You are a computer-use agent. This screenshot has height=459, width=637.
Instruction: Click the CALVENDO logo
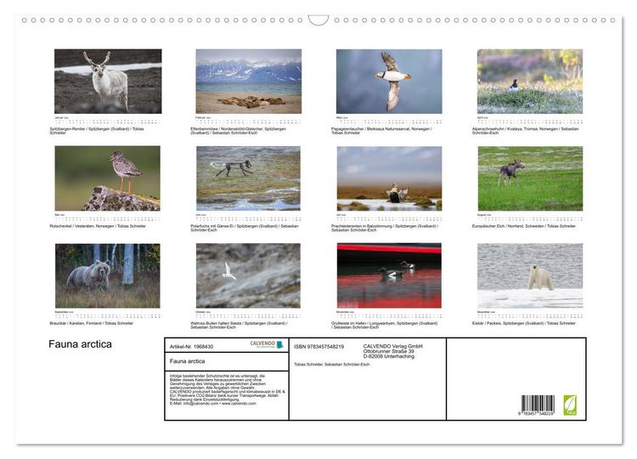(267, 345)
